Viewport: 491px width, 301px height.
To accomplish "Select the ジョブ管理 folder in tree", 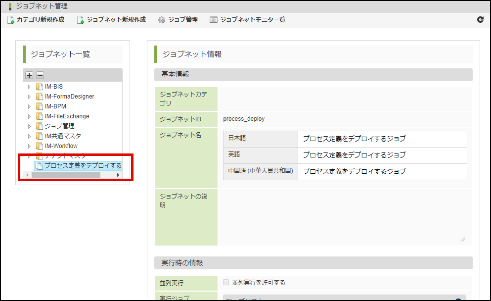I will 59,126.
